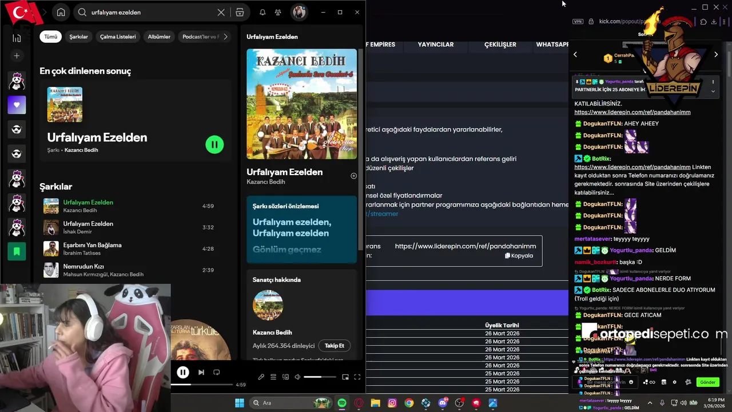The image size is (732, 412).
Task: Open Spotify Browse icon beside search
Action: (x=240, y=12)
